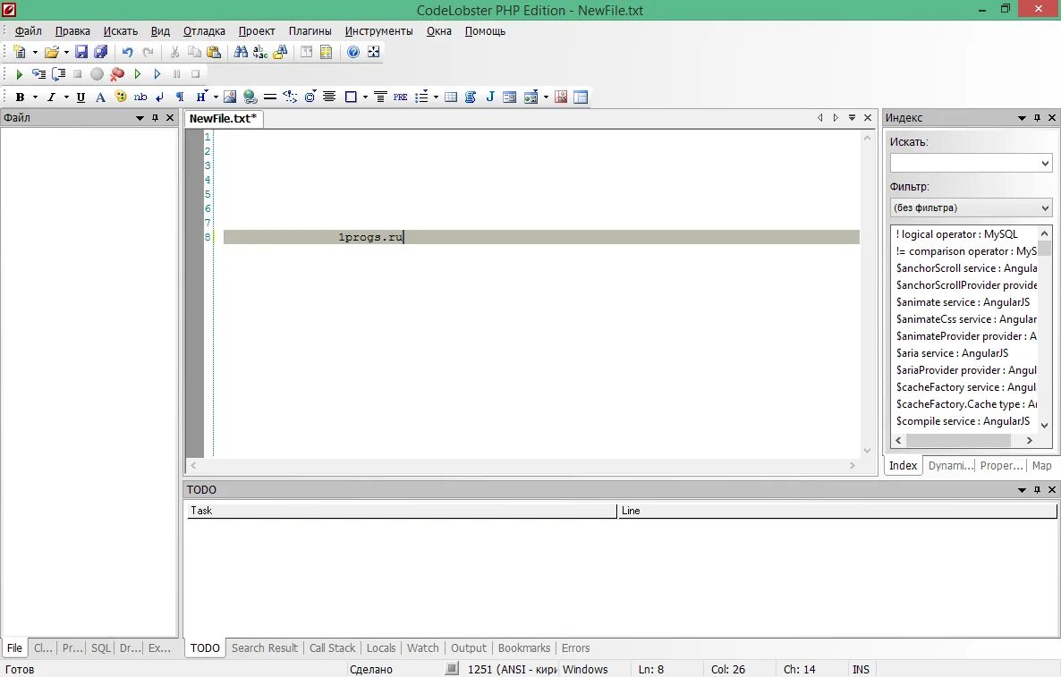The width and height of the screenshot is (1061, 677).
Task: Pin the Файл panel
Action: 155,118
